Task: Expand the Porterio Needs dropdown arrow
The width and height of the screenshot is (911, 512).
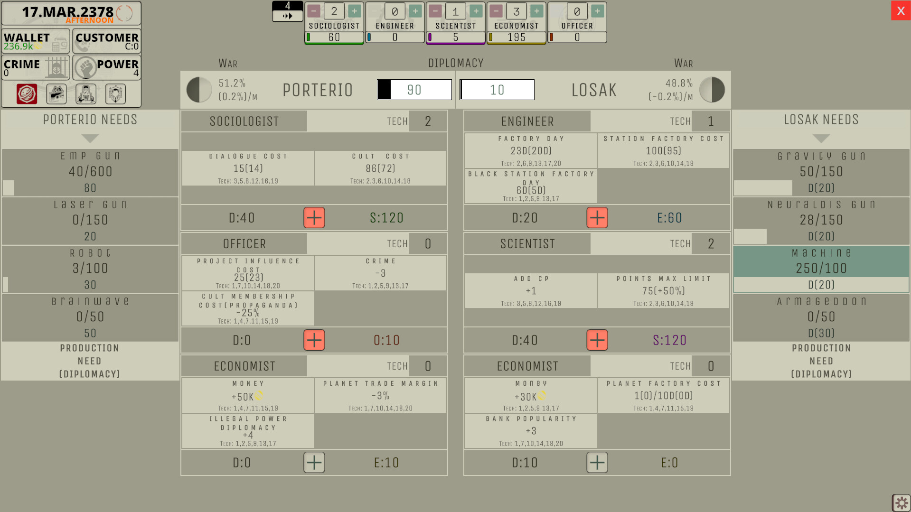Action: 90,138
